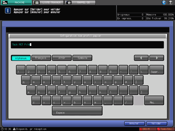Tap the o key

[108, 80]
